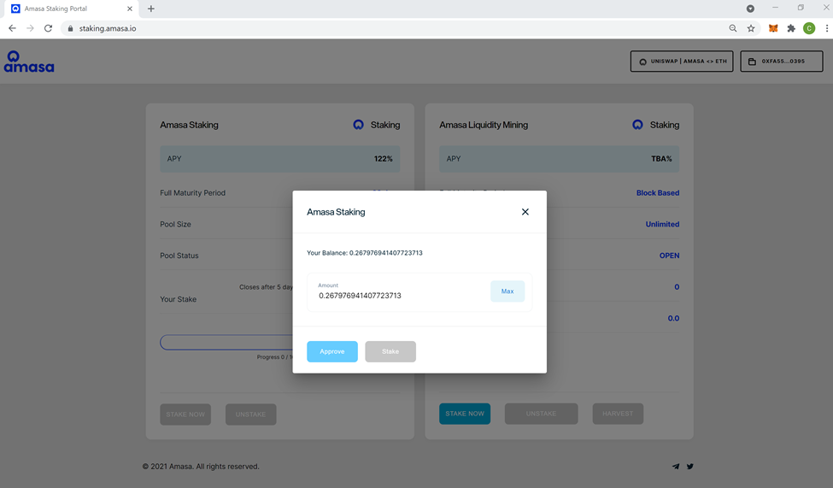Click the wallet address 0XFA55...0395 button
The image size is (833, 488).
782,62
